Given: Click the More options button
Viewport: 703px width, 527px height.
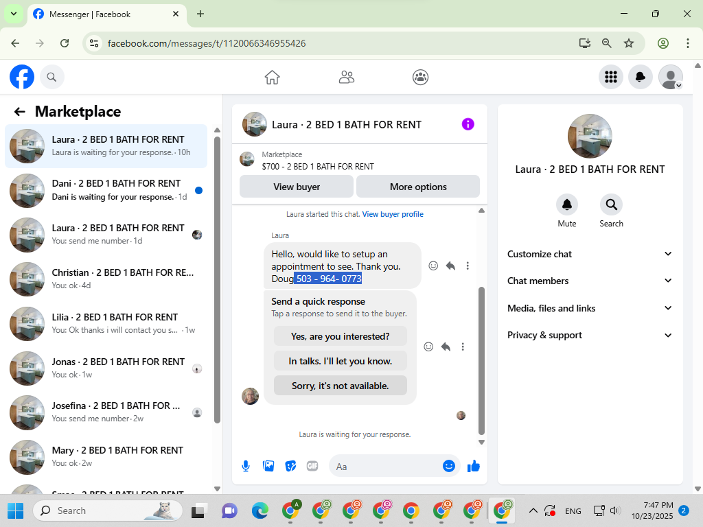Looking at the screenshot, I should click(x=418, y=187).
